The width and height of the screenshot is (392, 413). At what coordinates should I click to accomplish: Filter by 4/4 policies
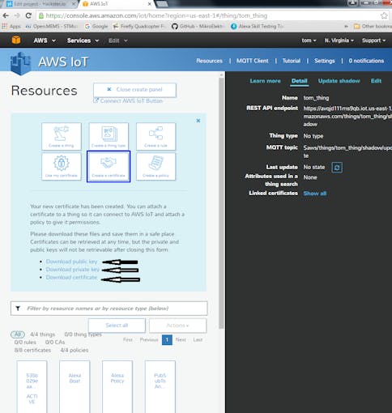[x=75, y=350]
